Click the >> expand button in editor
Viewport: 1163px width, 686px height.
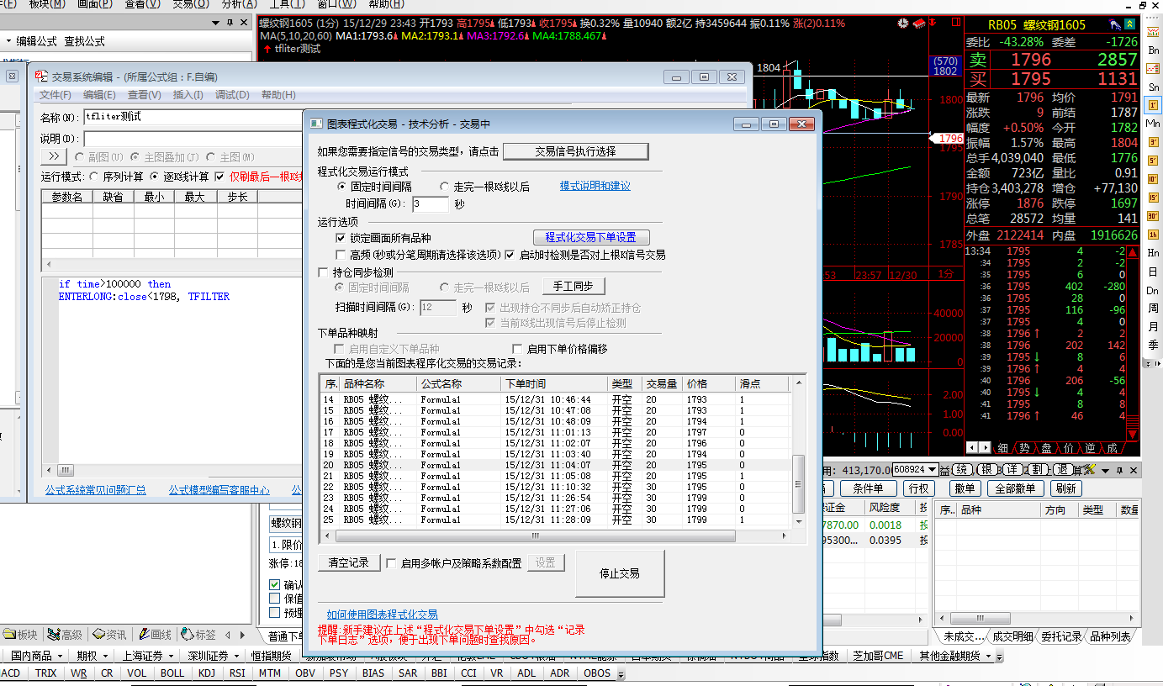54,156
